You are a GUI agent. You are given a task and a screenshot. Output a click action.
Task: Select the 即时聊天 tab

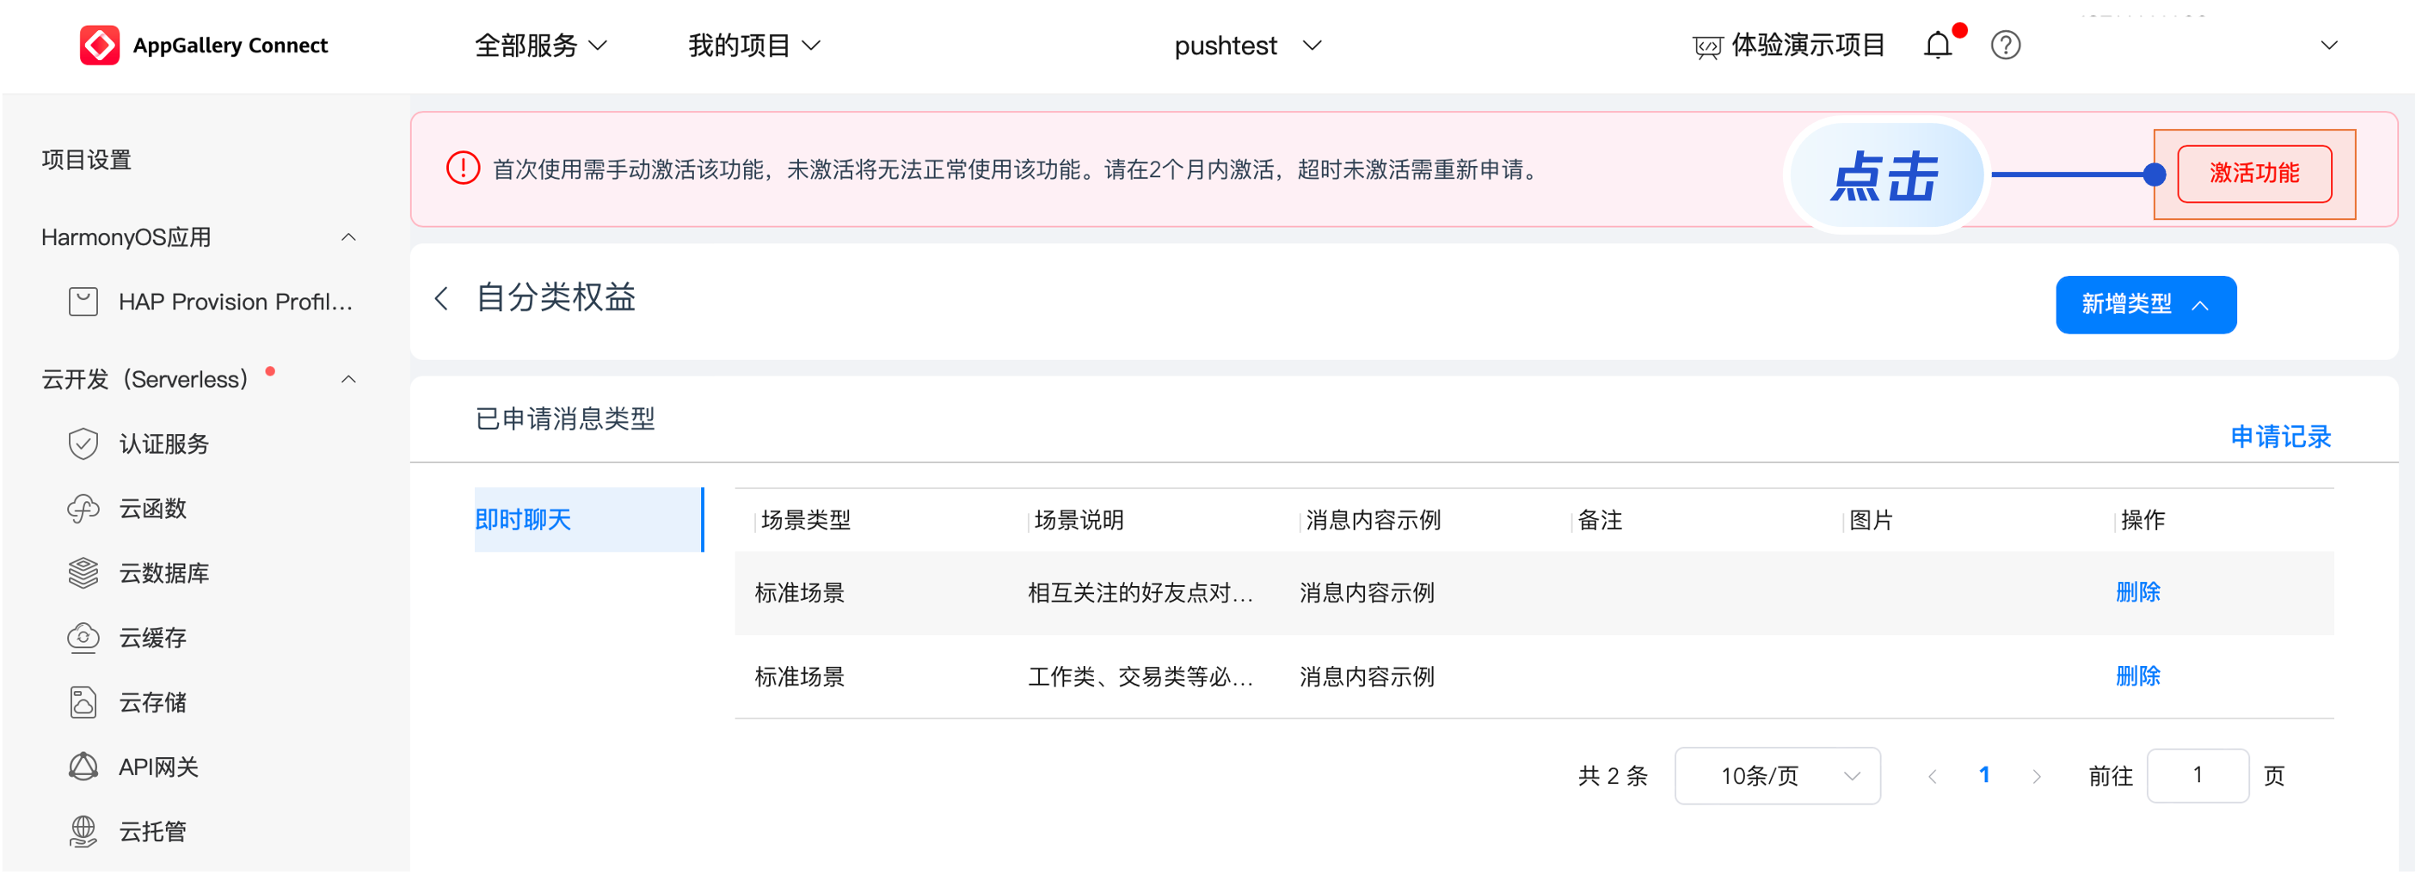(588, 520)
